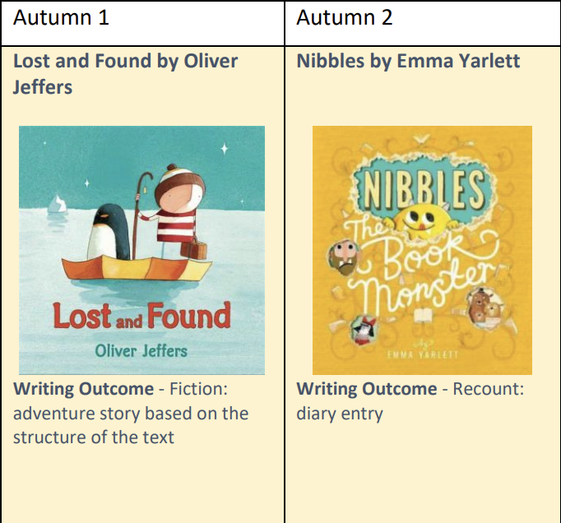Click the Autumn 2 column header

coord(345,18)
